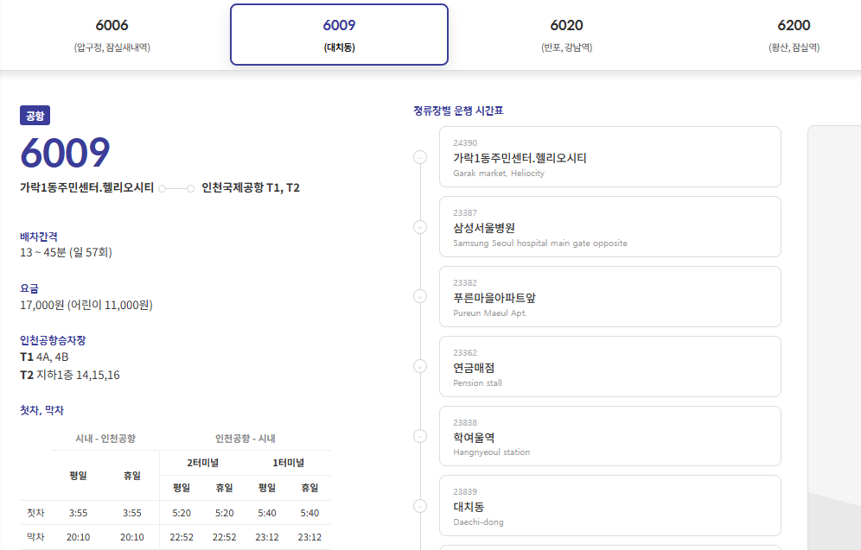Image resolution: width=861 pixels, height=550 pixels.
Task: Expand timetable for 푸른마을아파트앞 stop
Action: (x=420, y=297)
